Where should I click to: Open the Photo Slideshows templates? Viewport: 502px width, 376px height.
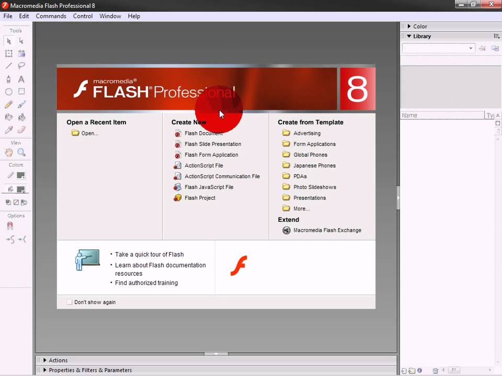pyautogui.click(x=309, y=187)
